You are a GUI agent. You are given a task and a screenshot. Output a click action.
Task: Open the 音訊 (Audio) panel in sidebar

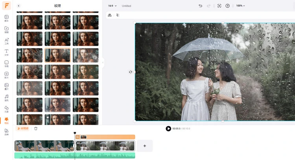click(x=6, y=97)
